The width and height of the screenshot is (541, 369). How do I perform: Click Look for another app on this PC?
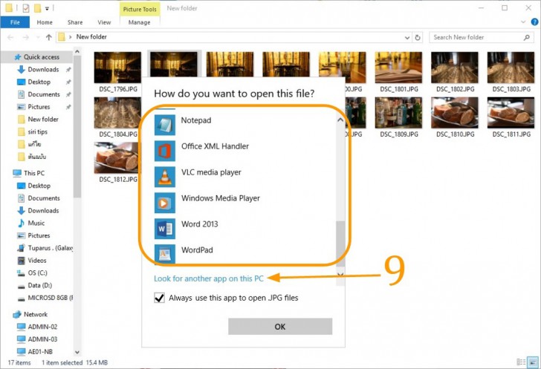click(209, 278)
